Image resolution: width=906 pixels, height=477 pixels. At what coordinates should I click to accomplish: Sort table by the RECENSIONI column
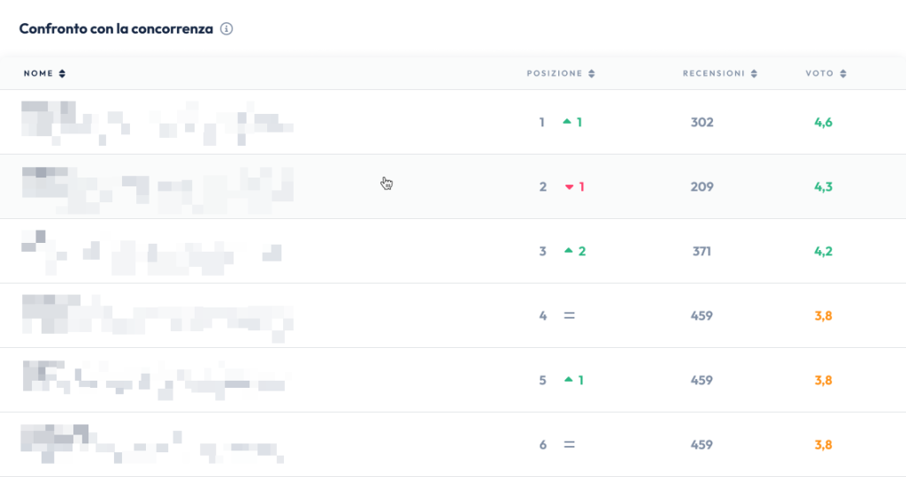(x=719, y=73)
